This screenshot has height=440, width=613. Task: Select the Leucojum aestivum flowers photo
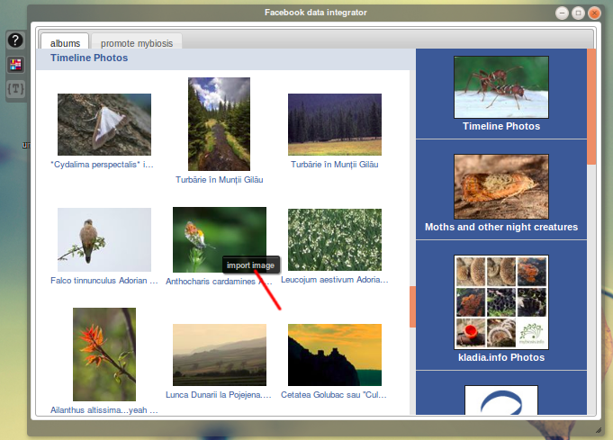pos(334,239)
